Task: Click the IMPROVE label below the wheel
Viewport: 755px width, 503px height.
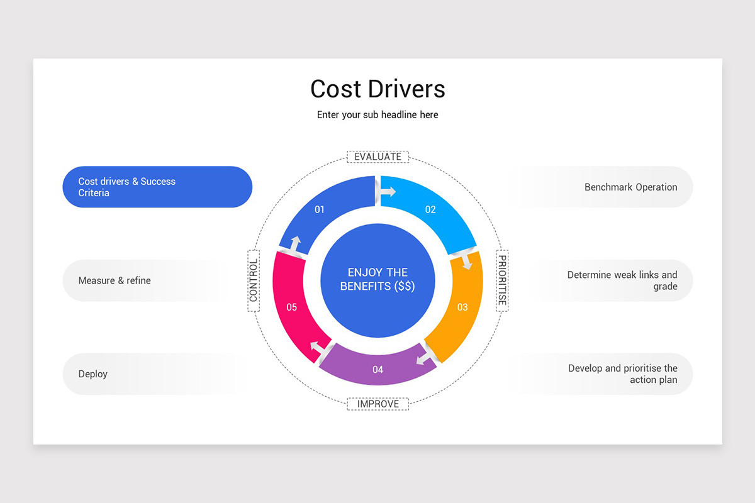Action: [x=377, y=404]
